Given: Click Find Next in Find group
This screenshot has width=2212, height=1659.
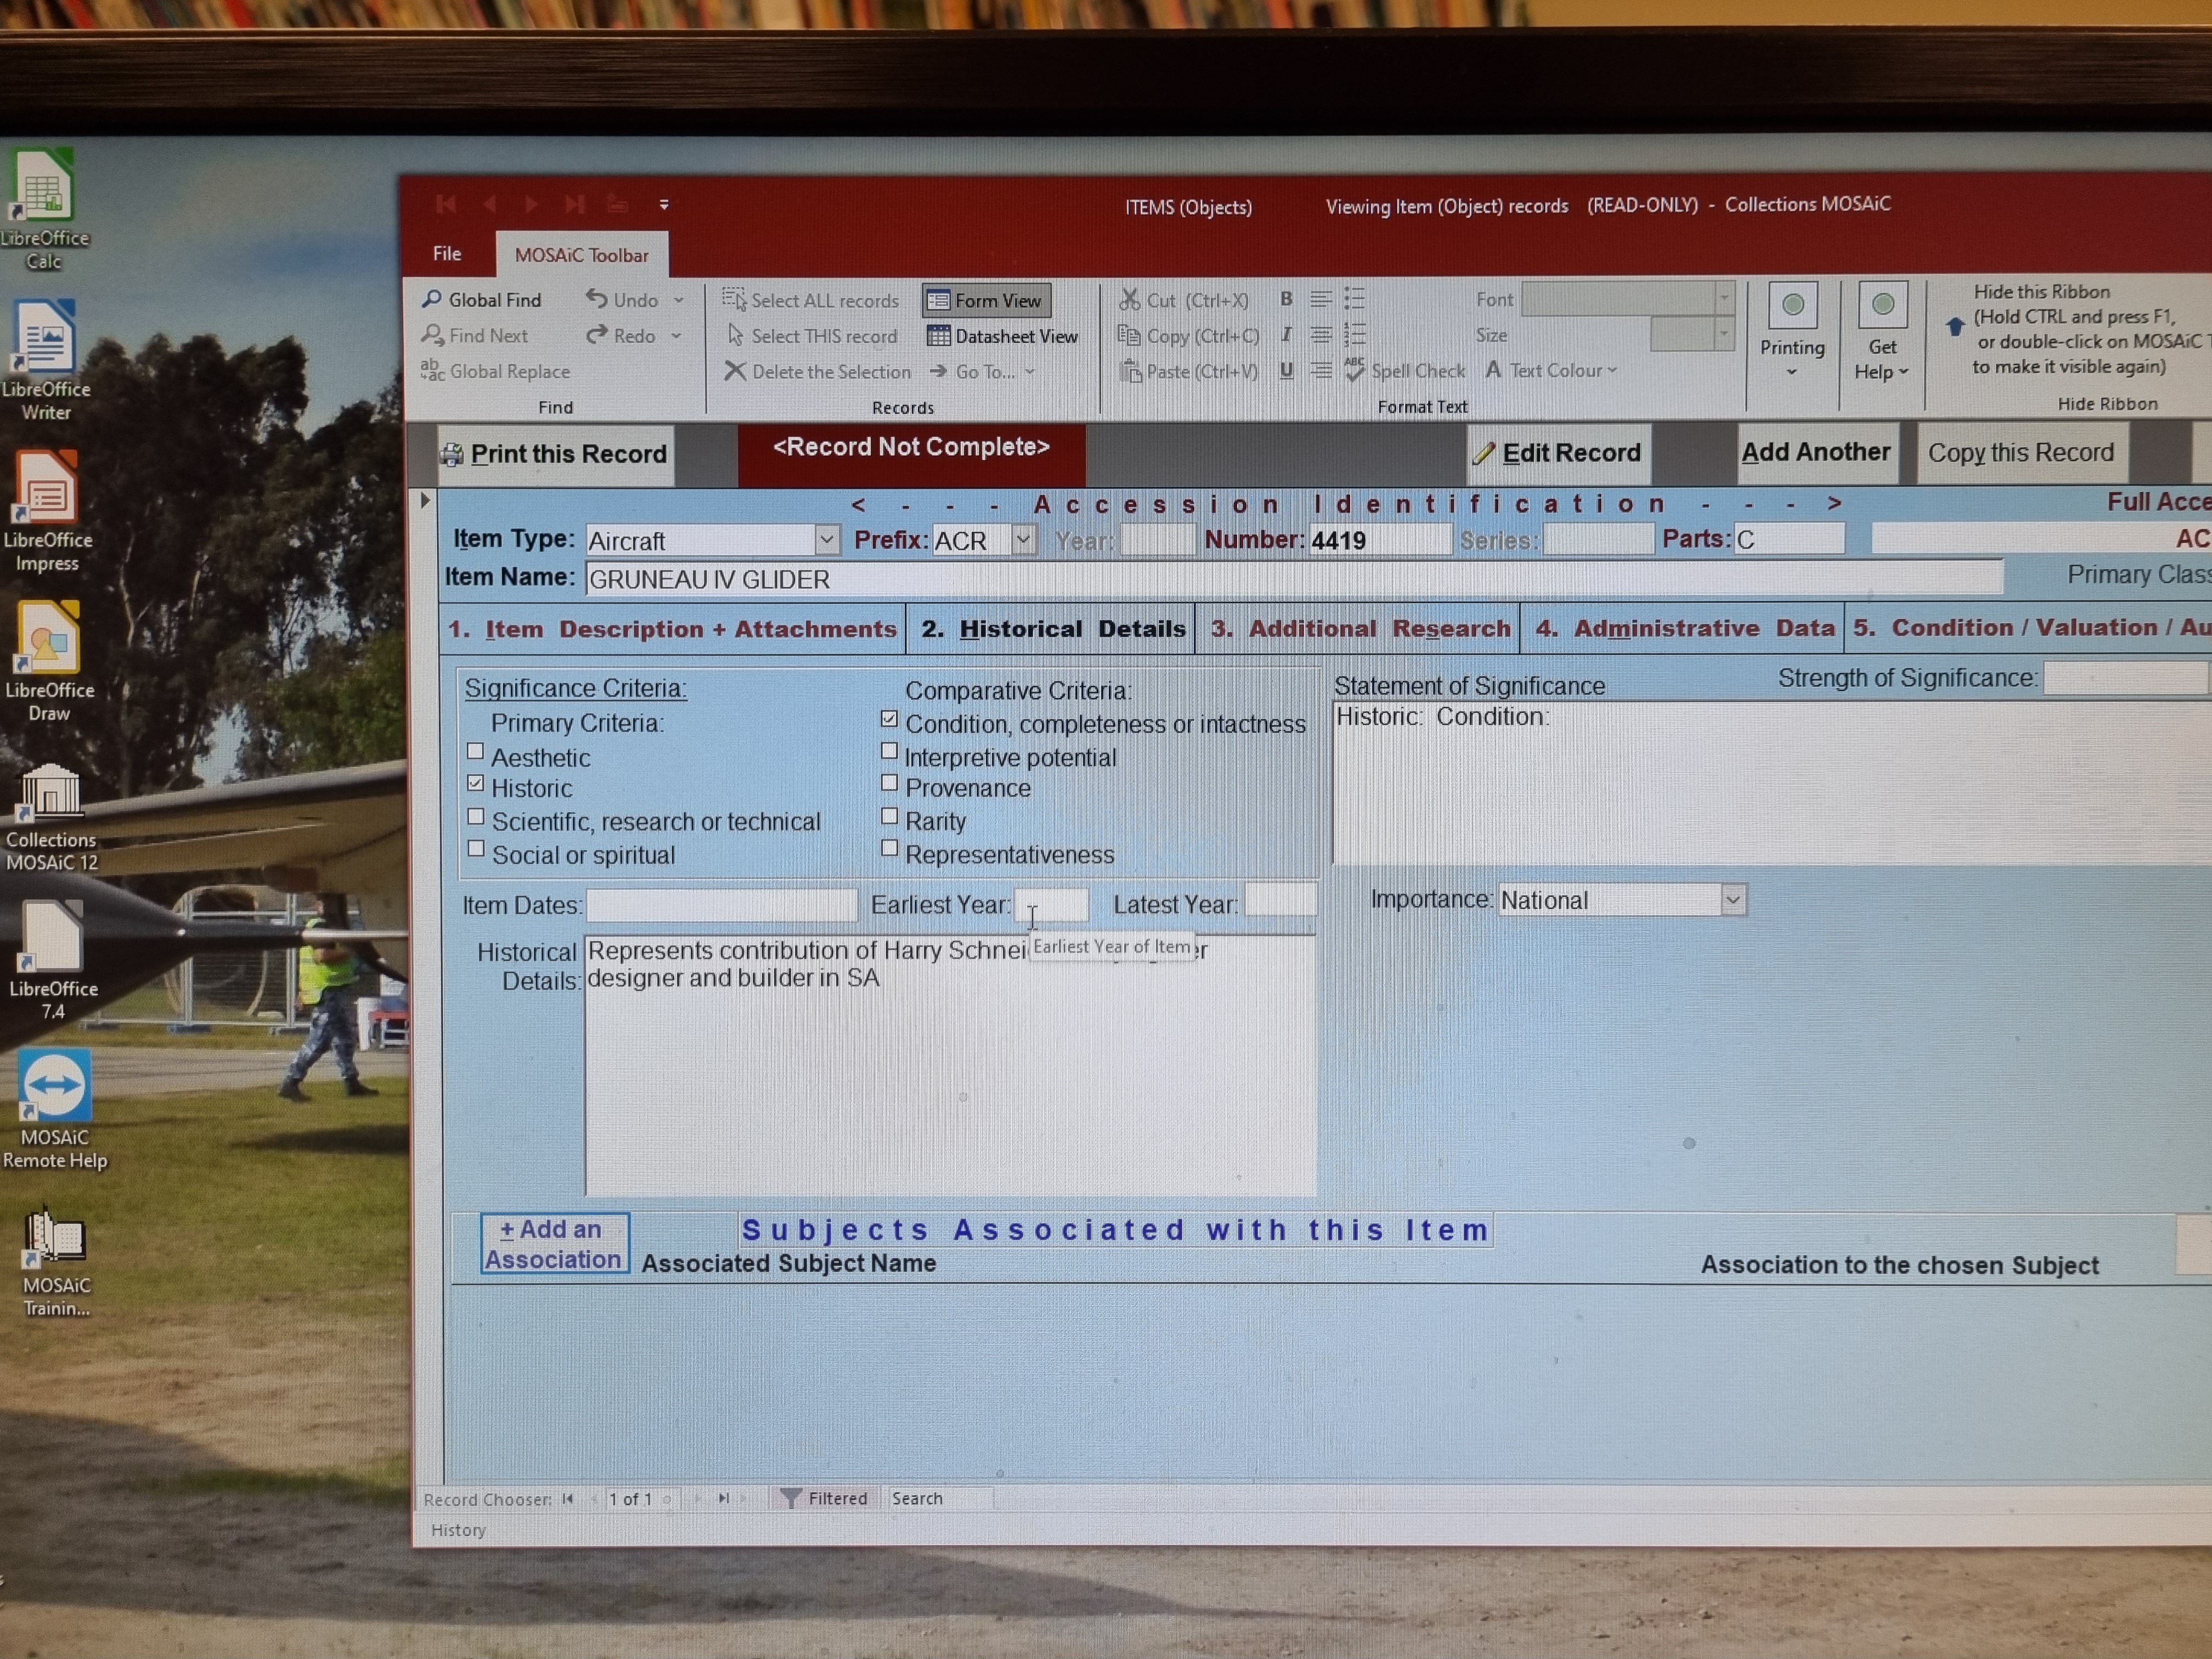Looking at the screenshot, I should 476,335.
